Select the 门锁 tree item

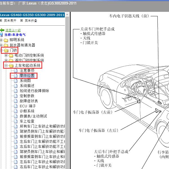coord(13,50)
